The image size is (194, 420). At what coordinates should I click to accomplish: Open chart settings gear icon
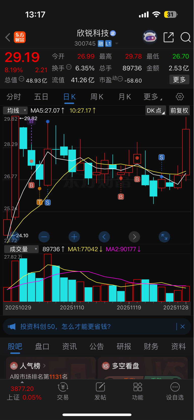180,97
